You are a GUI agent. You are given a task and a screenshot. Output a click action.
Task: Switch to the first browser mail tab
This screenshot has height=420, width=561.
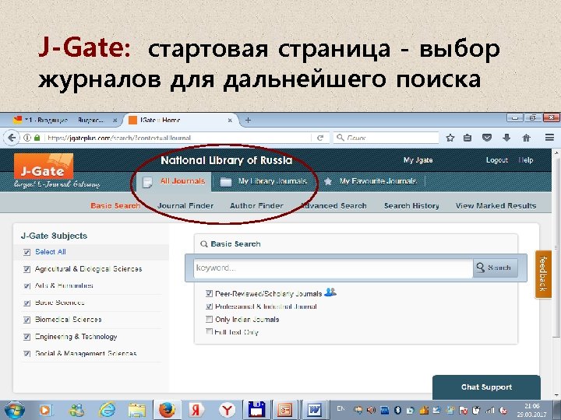click(65, 121)
